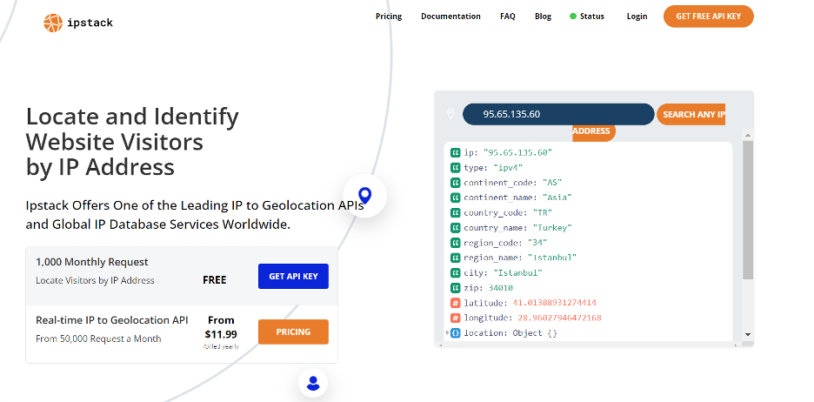Click the "Turkey" country name value
The image size is (814, 402).
click(x=552, y=227)
